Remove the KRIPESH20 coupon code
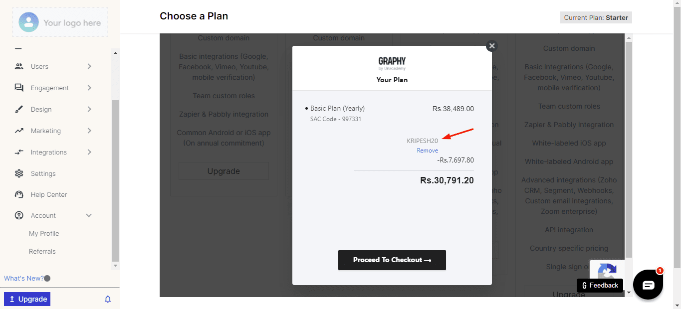Screen dimensions: 681x309 [x=428, y=151]
